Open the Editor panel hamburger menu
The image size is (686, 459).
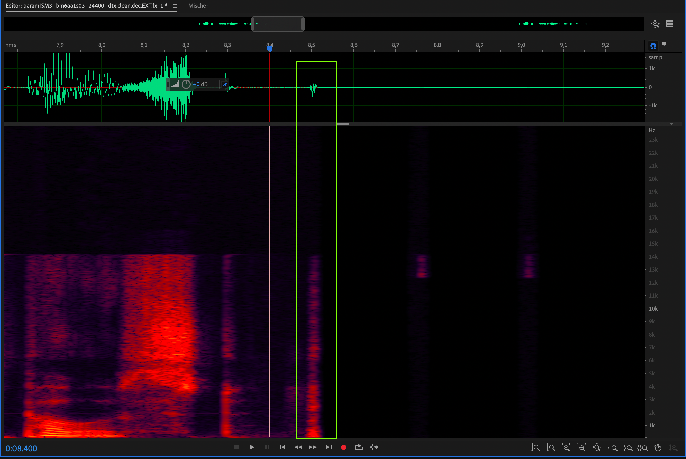pos(175,6)
